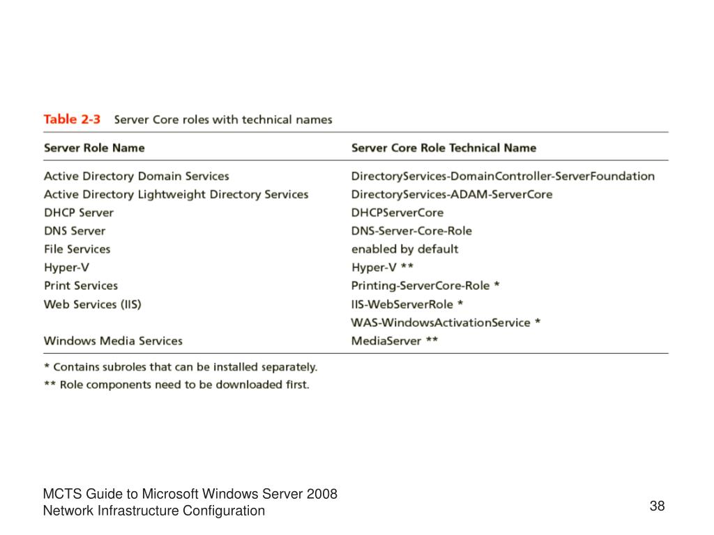Screen dimensions: 714x535
Task: Select caption 'Server Core roles with technical names'
Action: [x=223, y=120]
